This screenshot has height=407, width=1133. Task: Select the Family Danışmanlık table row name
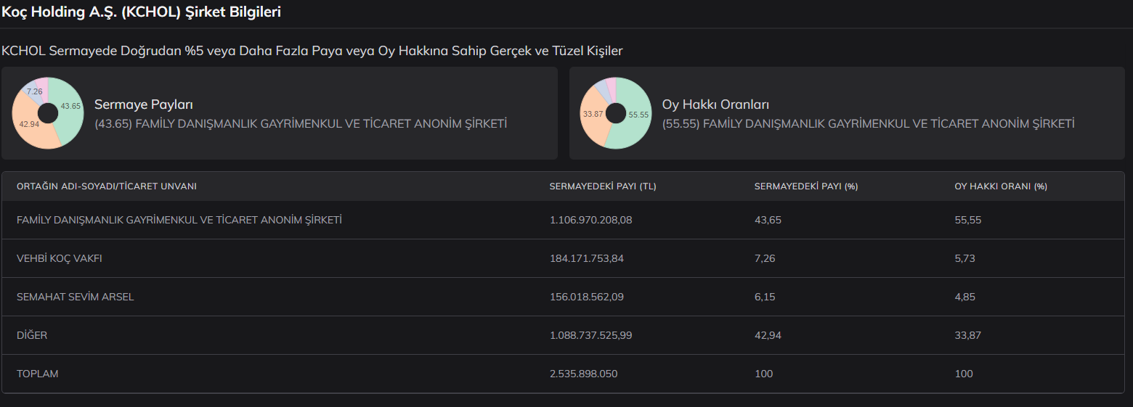pyautogui.click(x=179, y=220)
